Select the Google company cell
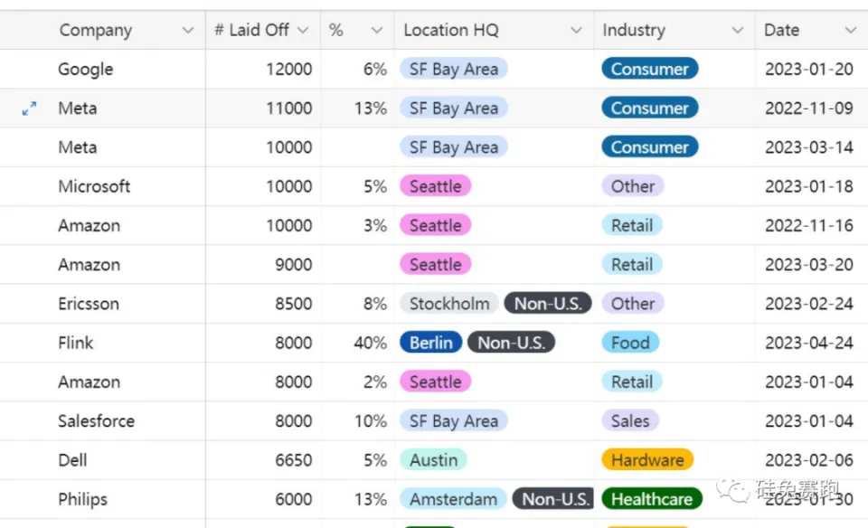 (x=86, y=70)
